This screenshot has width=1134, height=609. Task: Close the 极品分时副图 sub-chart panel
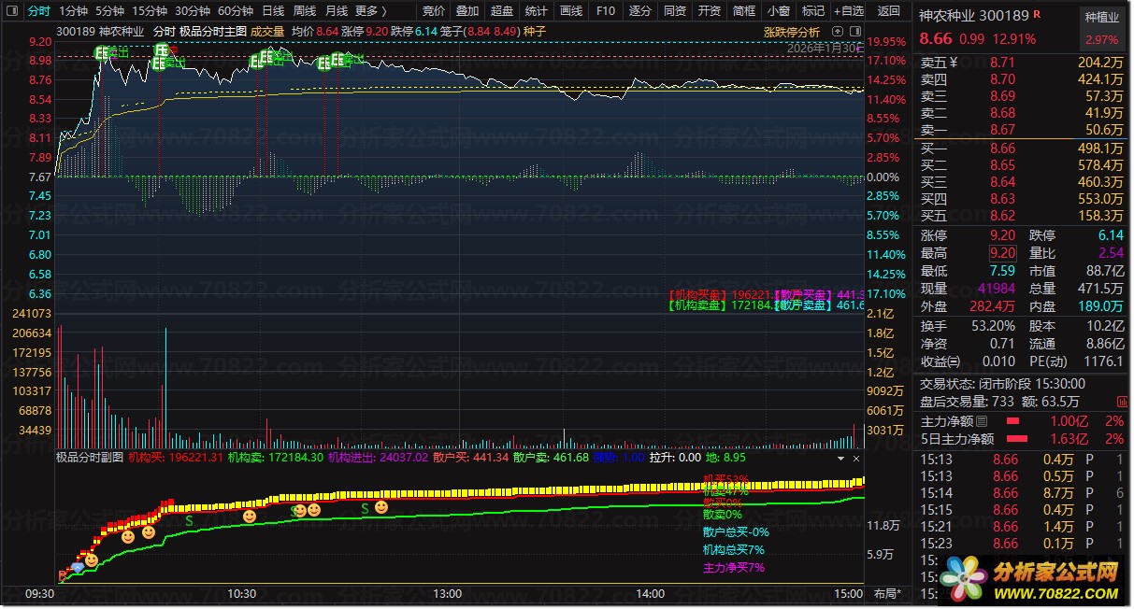[855, 459]
